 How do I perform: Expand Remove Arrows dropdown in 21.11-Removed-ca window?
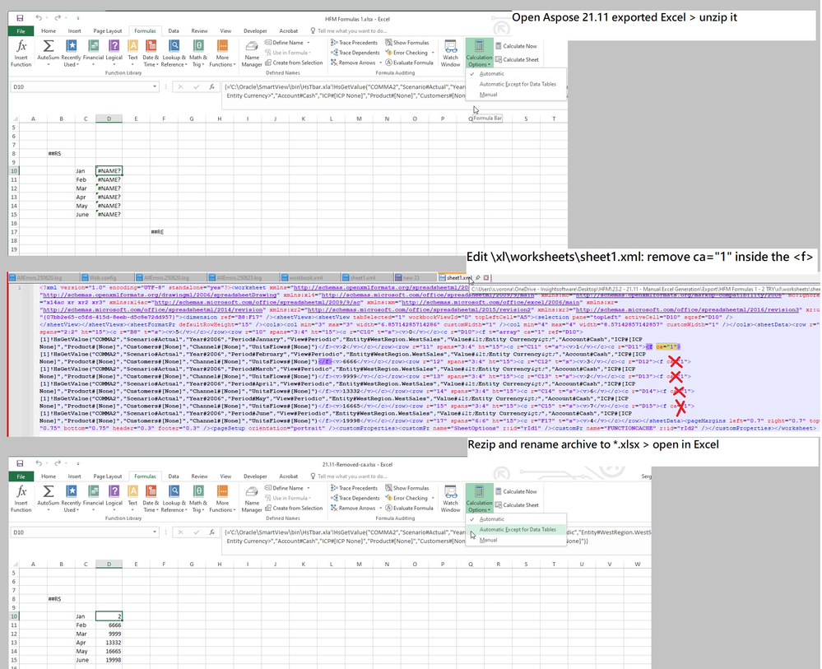381,508
